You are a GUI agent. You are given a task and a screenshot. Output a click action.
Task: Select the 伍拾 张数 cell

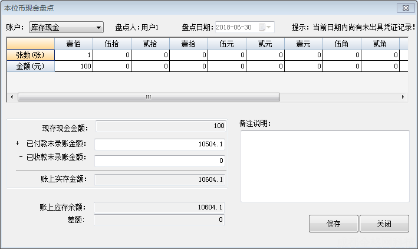(112, 55)
